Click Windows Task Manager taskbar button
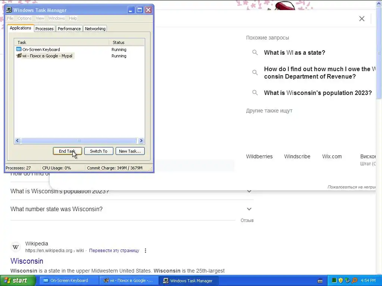The height and width of the screenshot is (286, 382). [x=188, y=281]
